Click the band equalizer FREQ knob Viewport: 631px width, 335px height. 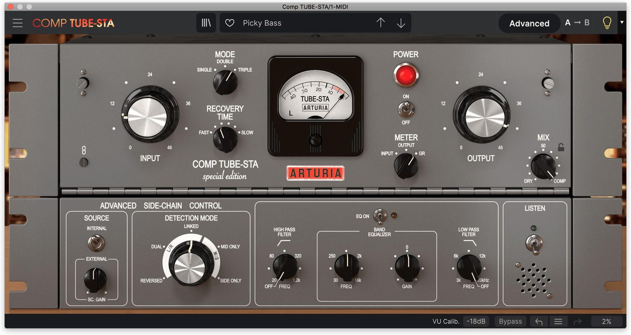[347, 267]
